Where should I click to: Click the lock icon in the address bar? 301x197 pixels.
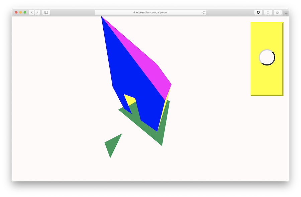134,12
